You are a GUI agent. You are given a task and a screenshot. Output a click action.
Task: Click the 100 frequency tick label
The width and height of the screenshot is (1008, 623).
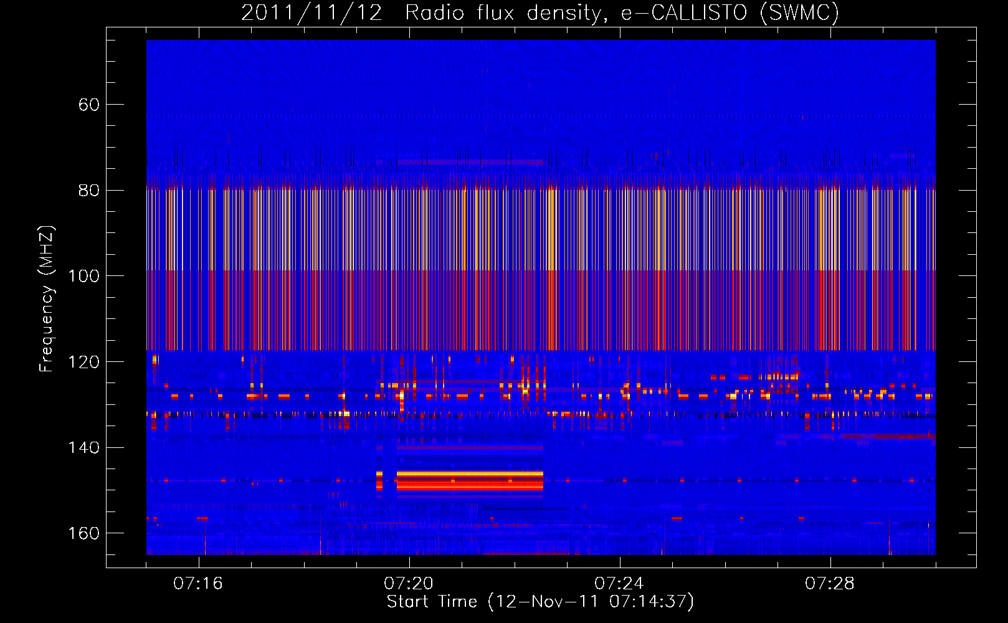coord(84,276)
